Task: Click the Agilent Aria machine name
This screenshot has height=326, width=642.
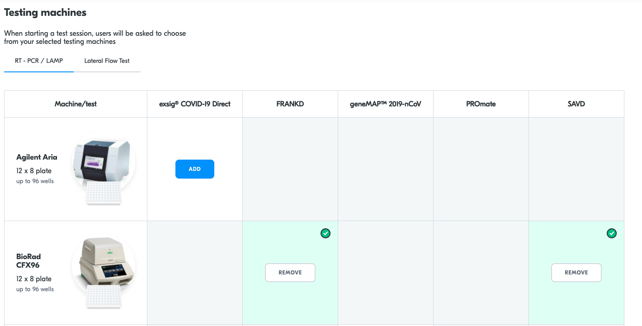Action: pos(37,157)
